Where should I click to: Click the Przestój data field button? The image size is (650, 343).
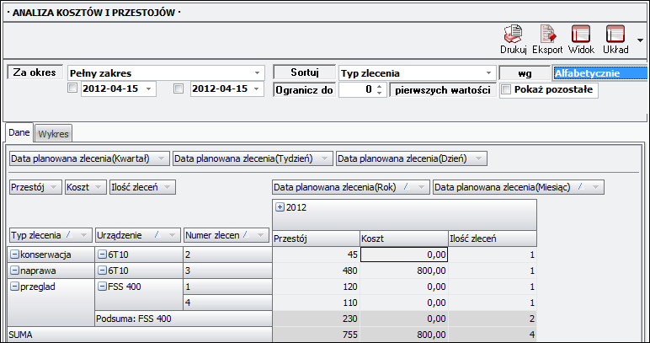(34, 187)
